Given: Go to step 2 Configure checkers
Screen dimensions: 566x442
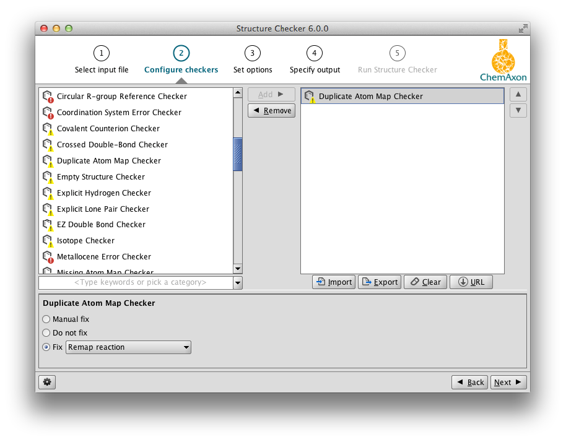Looking at the screenshot, I should coord(181,60).
